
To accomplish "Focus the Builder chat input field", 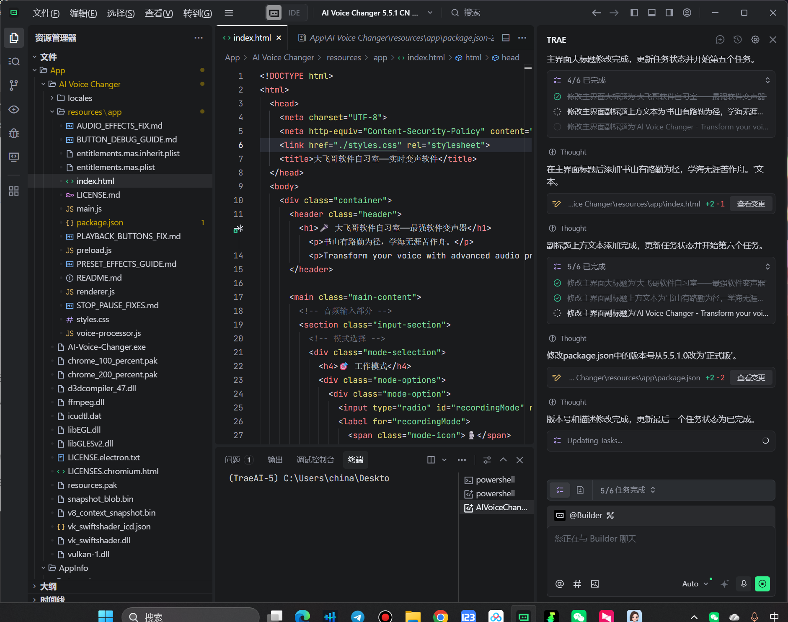I will [x=661, y=549].
